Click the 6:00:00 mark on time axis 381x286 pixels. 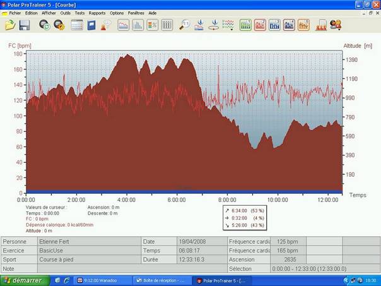(177, 200)
